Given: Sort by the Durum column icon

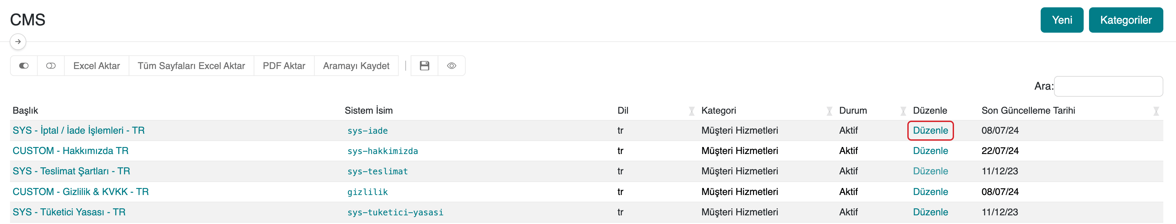Looking at the screenshot, I should pos(903,111).
